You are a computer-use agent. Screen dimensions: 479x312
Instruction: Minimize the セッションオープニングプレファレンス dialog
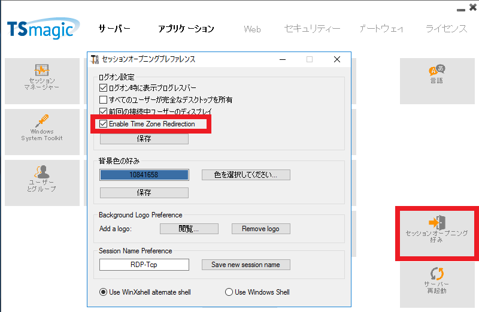click(x=283, y=59)
